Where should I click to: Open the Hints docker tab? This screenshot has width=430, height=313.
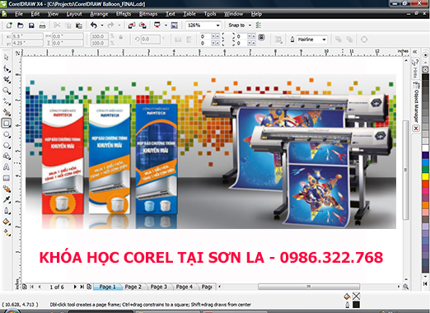coord(415,68)
